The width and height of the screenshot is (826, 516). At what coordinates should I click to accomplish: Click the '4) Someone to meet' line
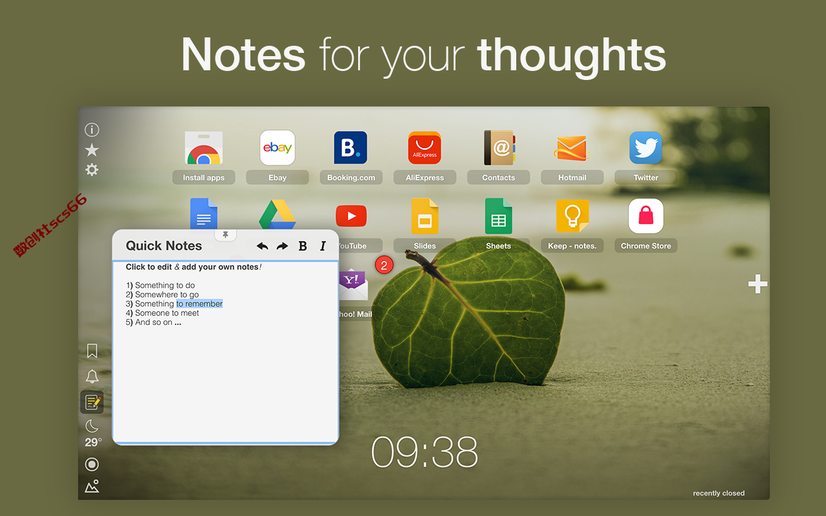[163, 313]
